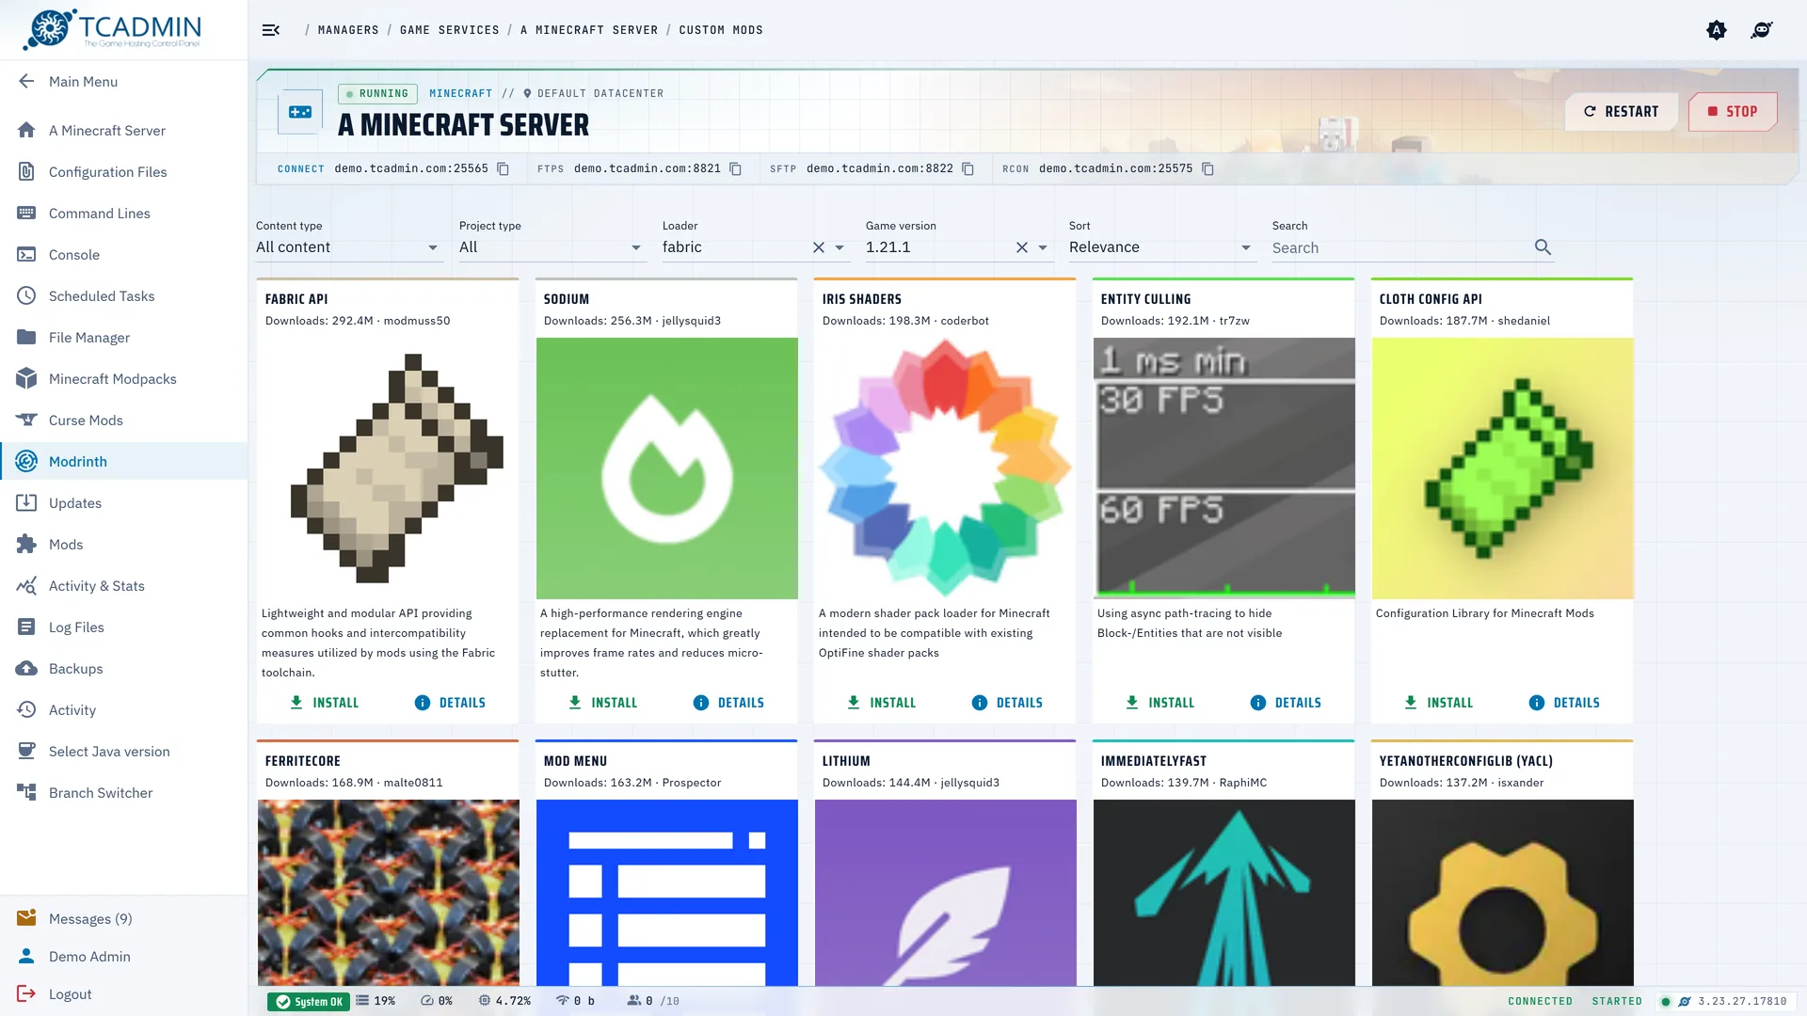The image size is (1807, 1016).
Task: Open Minecraft Modpacks page
Action: pyautogui.click(x=123, y=379)
